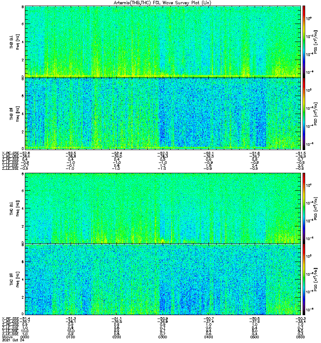Click the '0200' time label
321x343 pixels.
click(116, 337)
